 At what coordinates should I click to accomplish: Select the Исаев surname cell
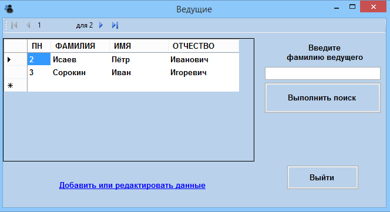pyautogui.click(x=80, y=59)
